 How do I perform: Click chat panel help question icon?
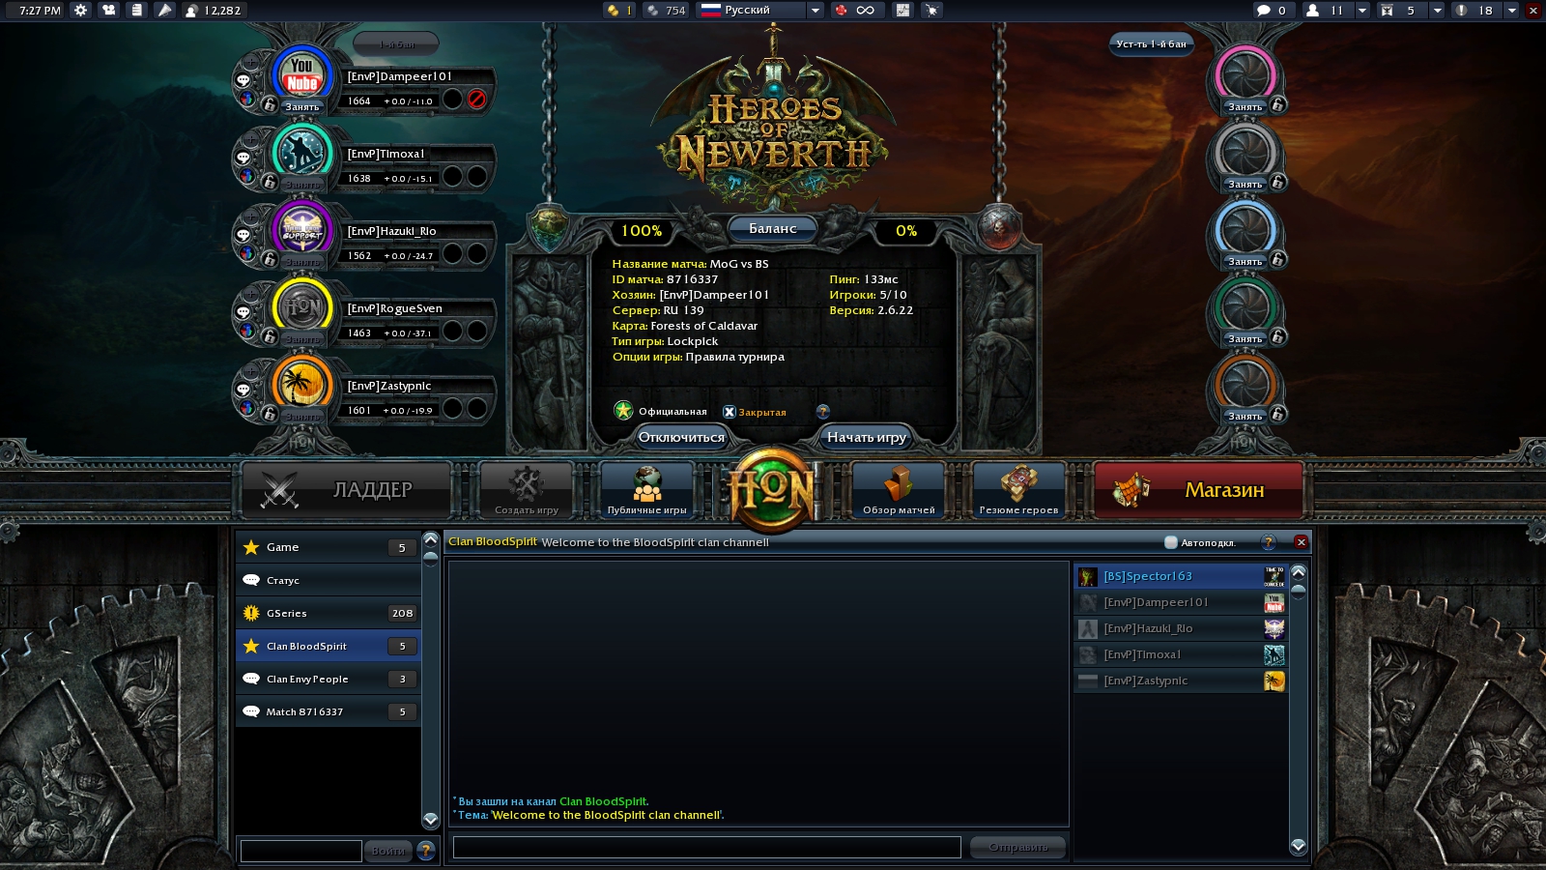tap(1269, 542)
